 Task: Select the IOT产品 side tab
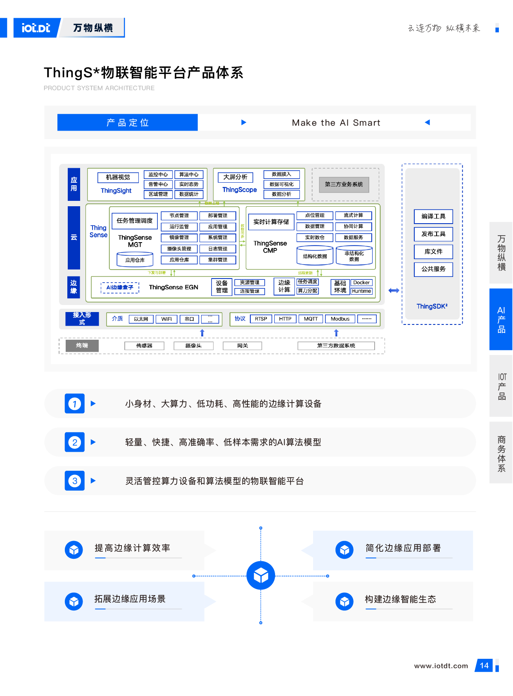pyautogui.click(x=501, y=386)
